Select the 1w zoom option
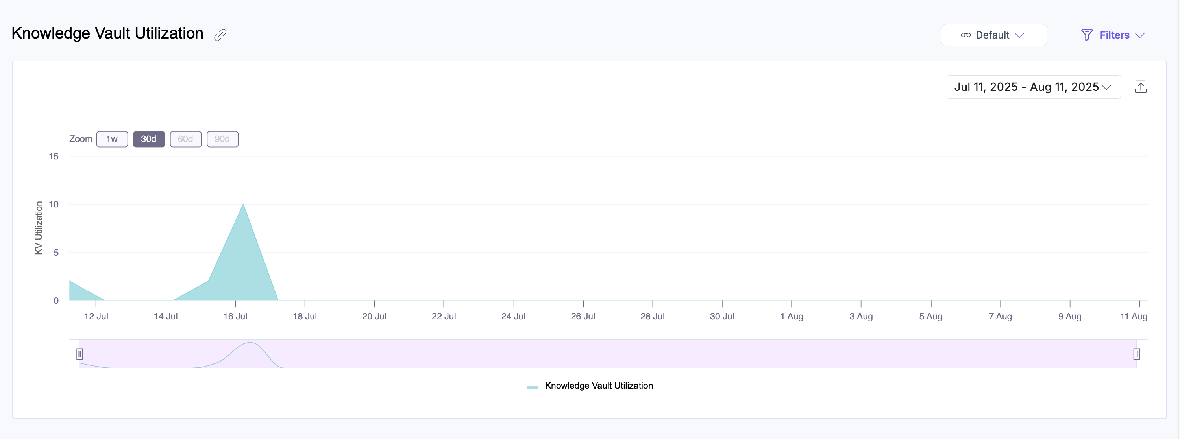The width and height of the screenshot is (1180, 439). point(112,139)
